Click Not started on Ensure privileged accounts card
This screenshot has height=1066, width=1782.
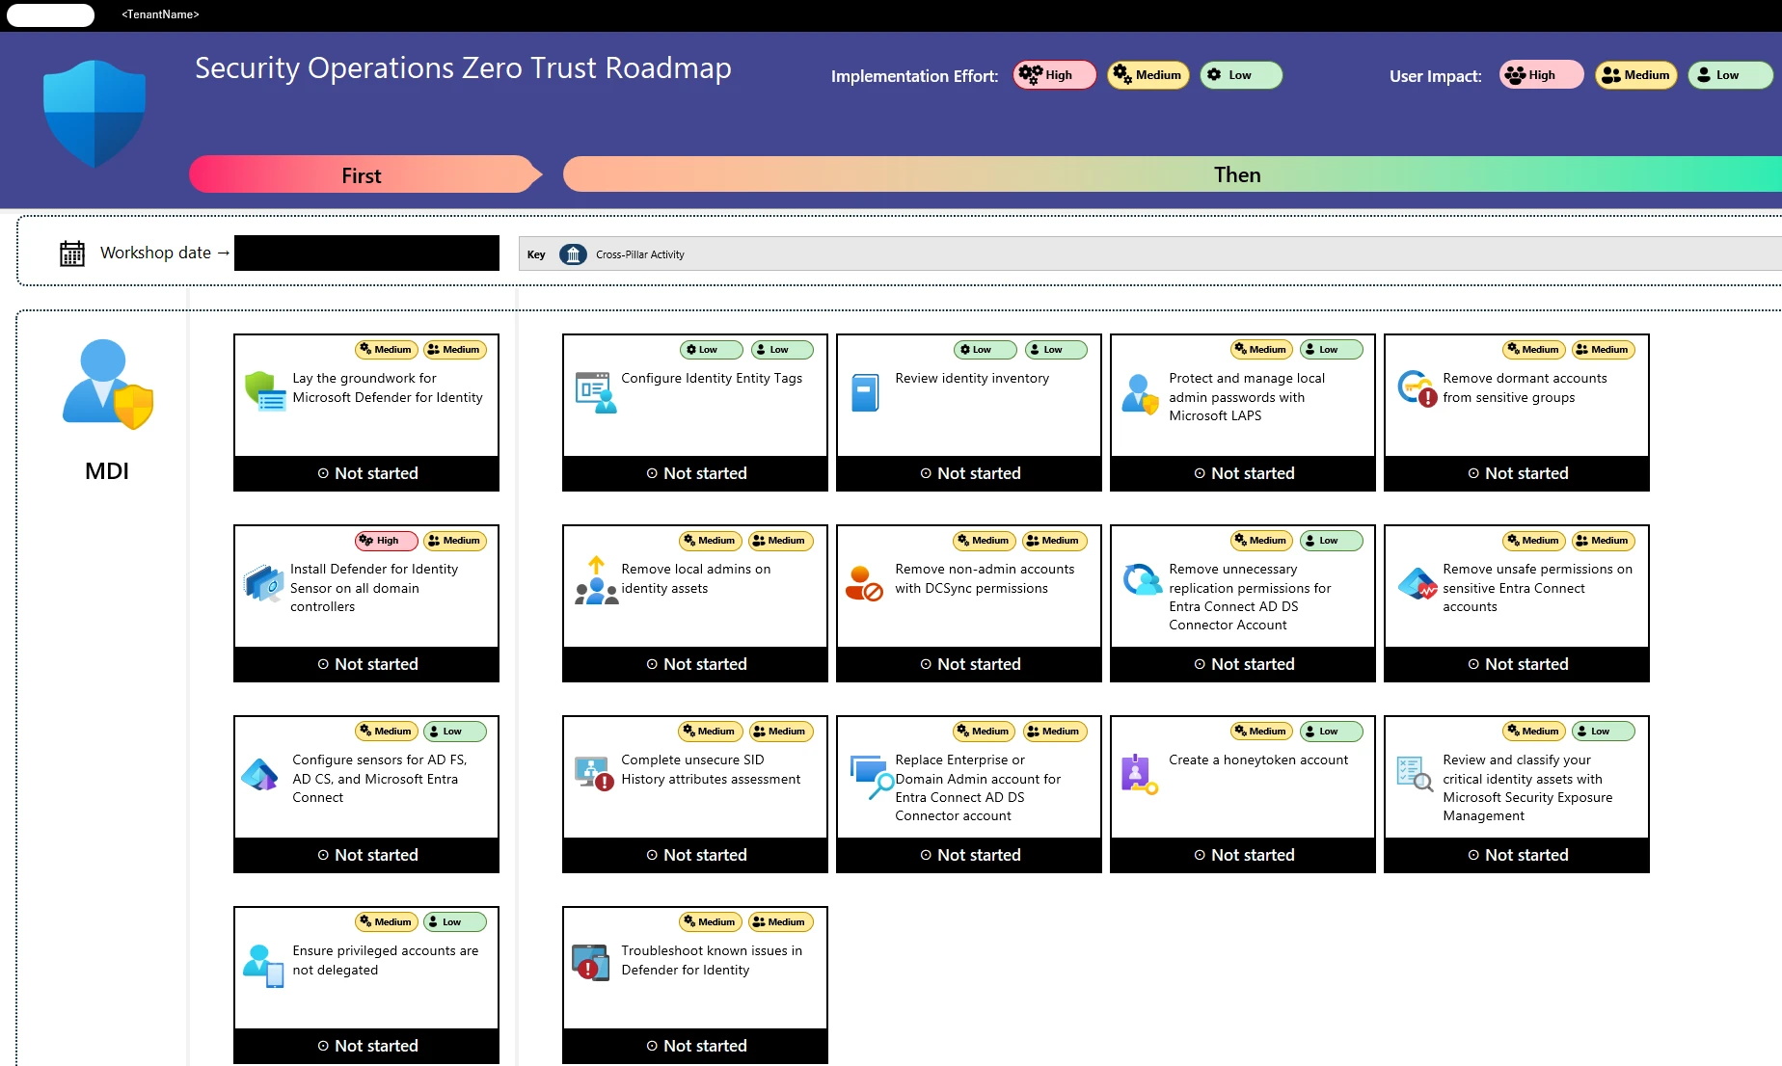click(366, 1046)
